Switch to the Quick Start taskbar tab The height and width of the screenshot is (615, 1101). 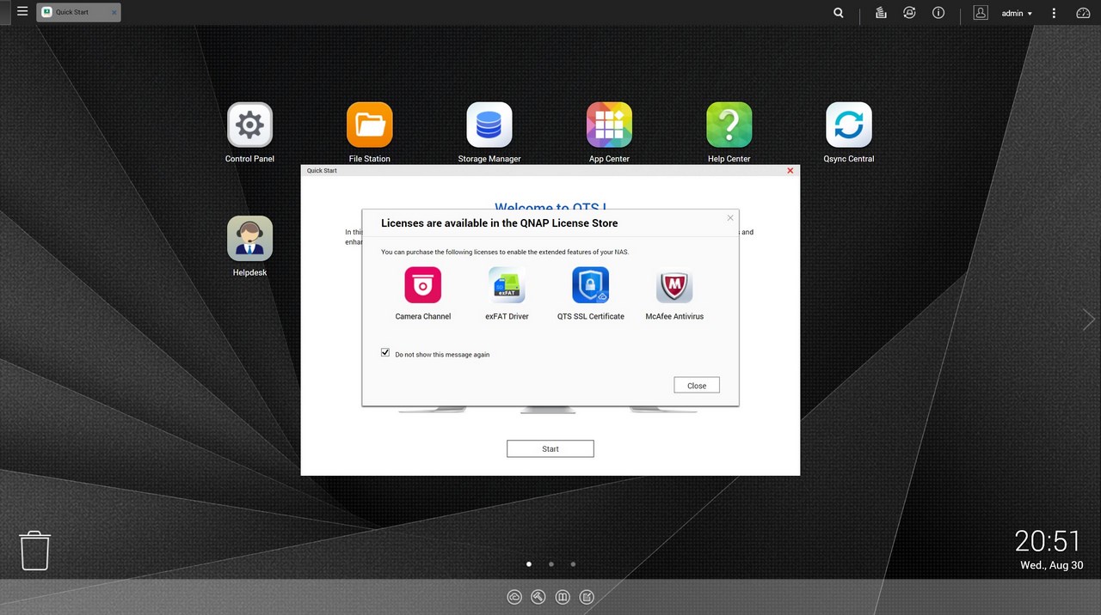click(x=77, y=12)
